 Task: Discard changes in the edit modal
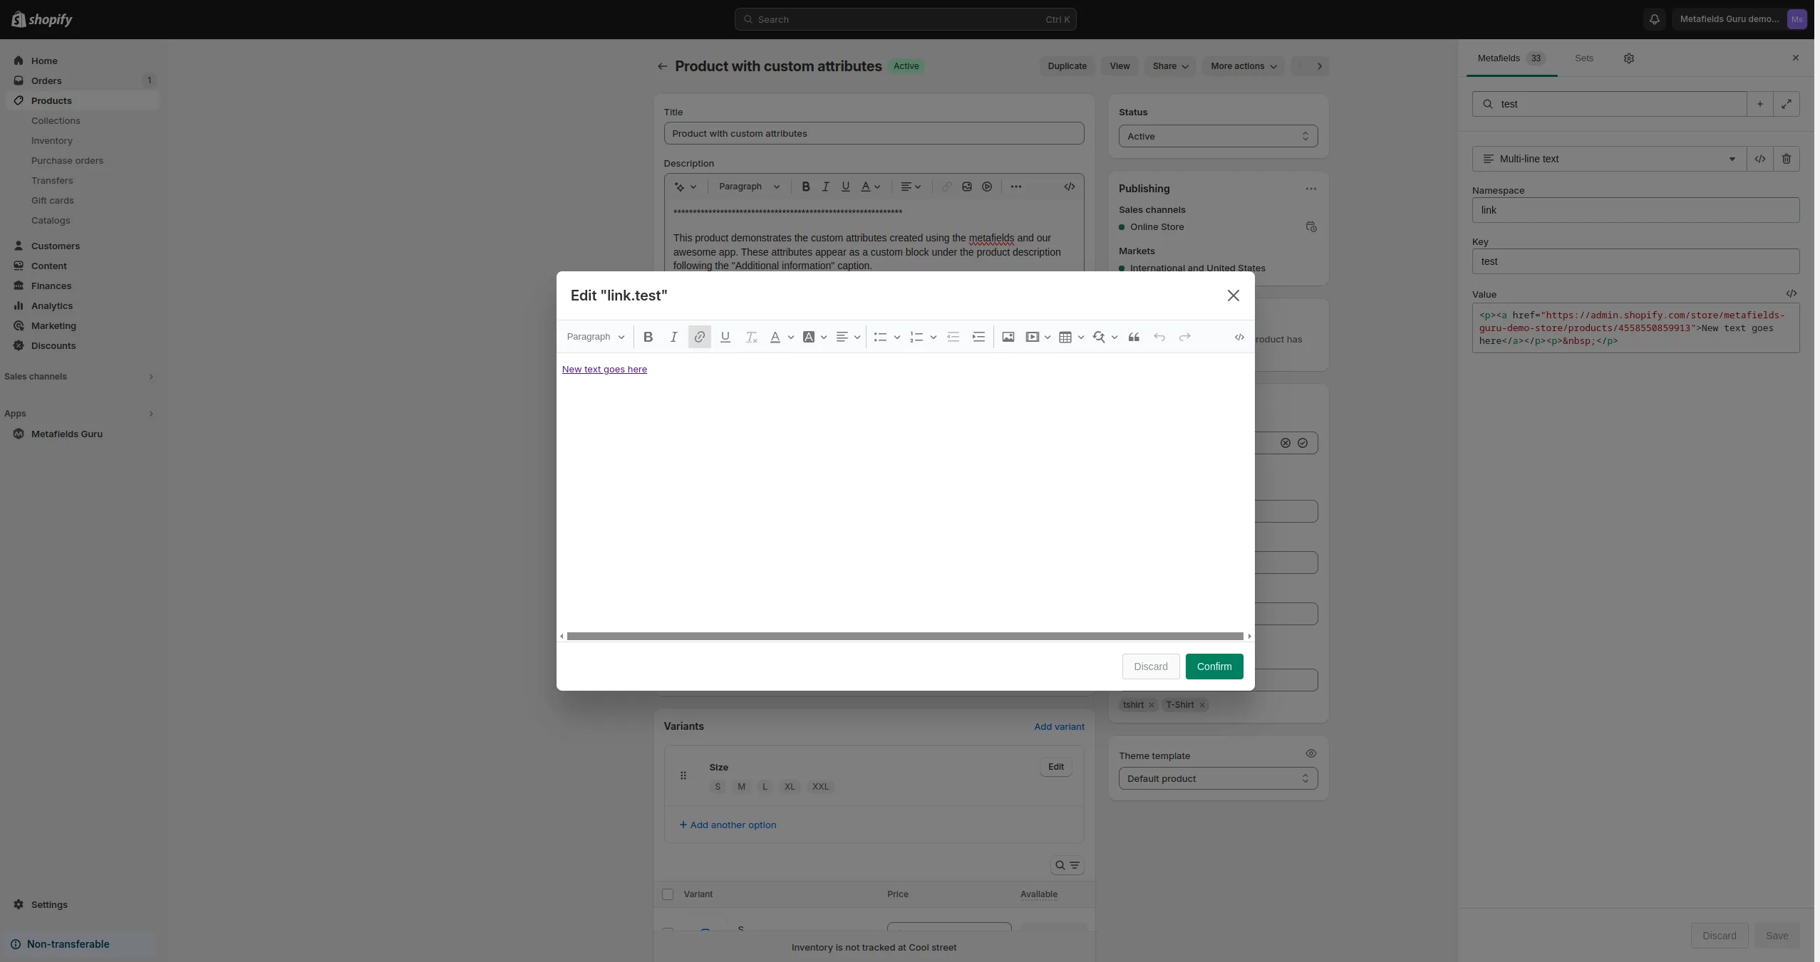(1150, 666)
